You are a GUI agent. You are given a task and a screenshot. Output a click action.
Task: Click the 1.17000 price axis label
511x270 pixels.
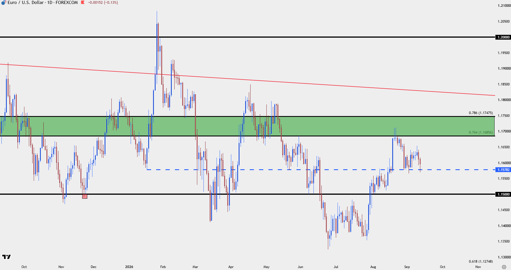tap(504, 131)
